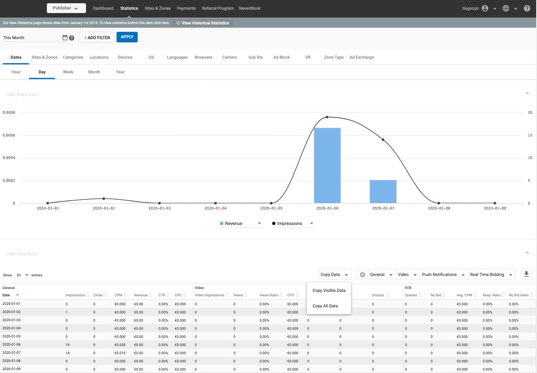Click the help question mark beside date field
Image resolution: width=537 pixels, height=373 pixels.
(72, 38)
